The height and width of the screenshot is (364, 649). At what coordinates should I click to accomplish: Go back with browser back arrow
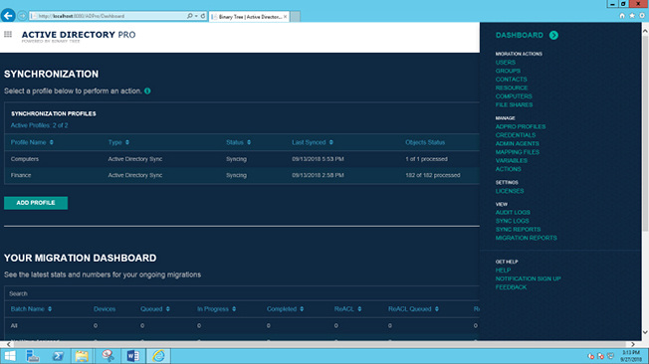[x=8, y=16]
